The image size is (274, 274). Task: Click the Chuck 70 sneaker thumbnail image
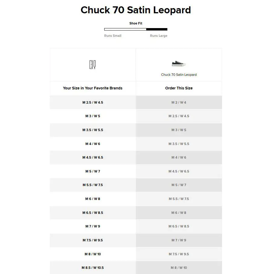click(x=179, y=64)
